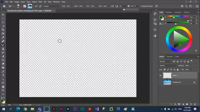The height and width of the screenshot is (112, 200).
Task: Select the Crop tool
Action: pos(3,30)
